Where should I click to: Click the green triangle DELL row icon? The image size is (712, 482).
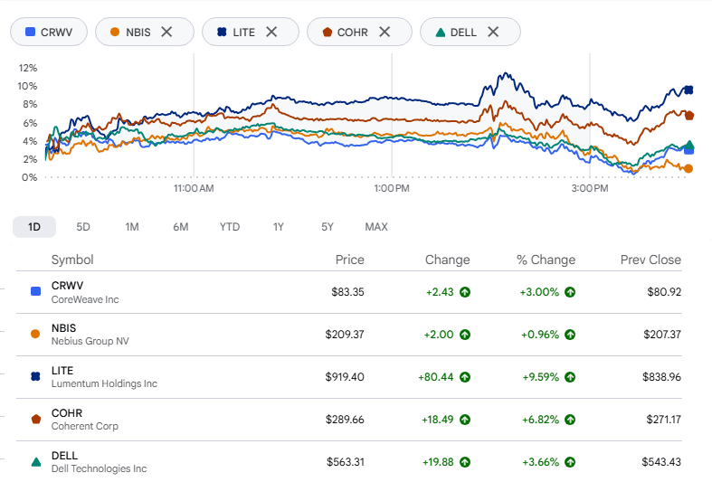(x=36, y=462)
